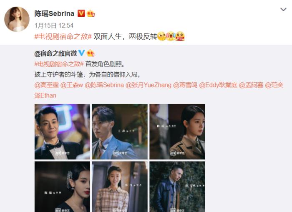This screenshot has height=212, width=292.
Task: Open the photo of the man in a blue suit
Action: pyautogui.click(x=120, y=132)
